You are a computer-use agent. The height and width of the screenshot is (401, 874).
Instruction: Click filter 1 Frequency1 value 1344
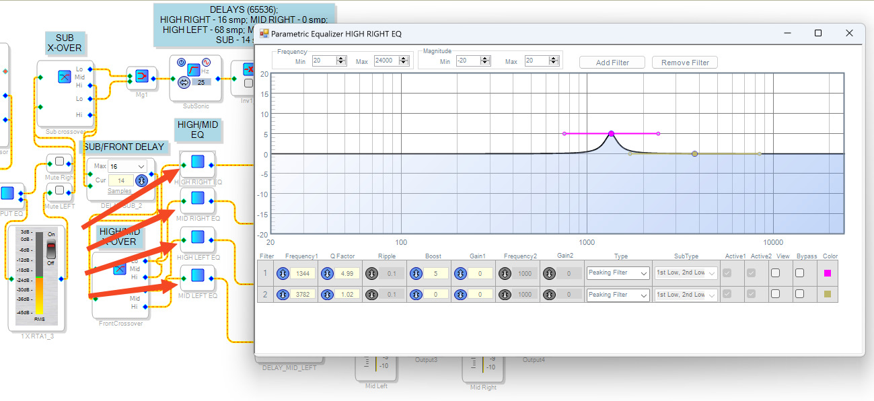[303, 273]
